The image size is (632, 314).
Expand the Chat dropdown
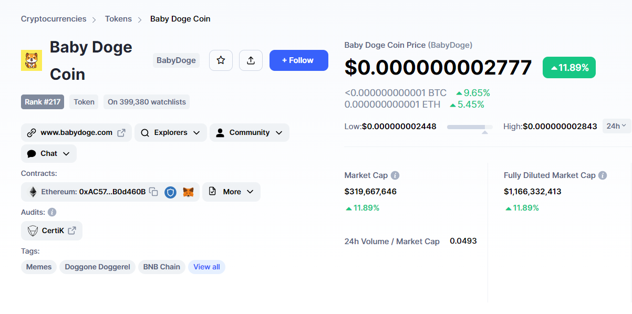(49, 153)
